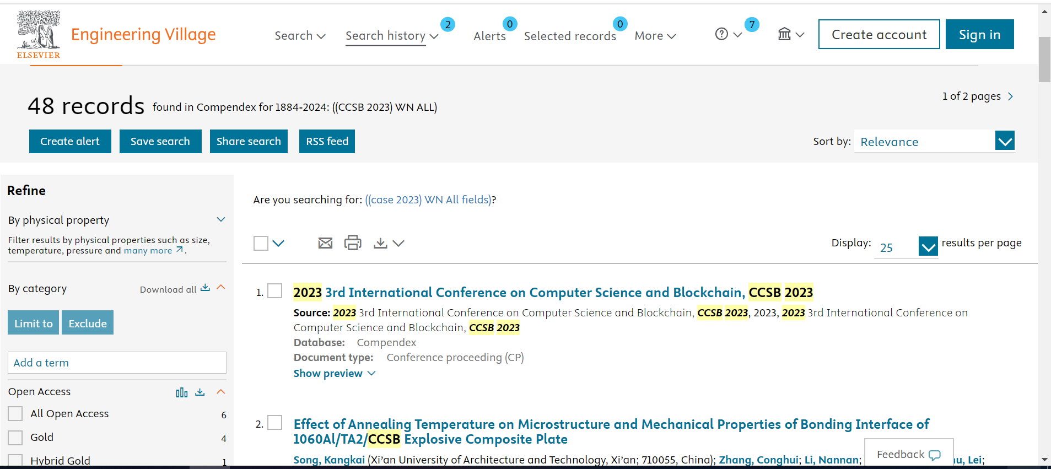Viewport: 1051px width, 469px height.
Task: Open Sort by Relevance dropdown
Action: [x=934, y=142]
